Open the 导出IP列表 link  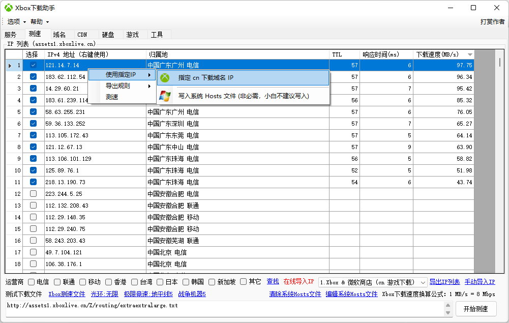coord(444,282)
